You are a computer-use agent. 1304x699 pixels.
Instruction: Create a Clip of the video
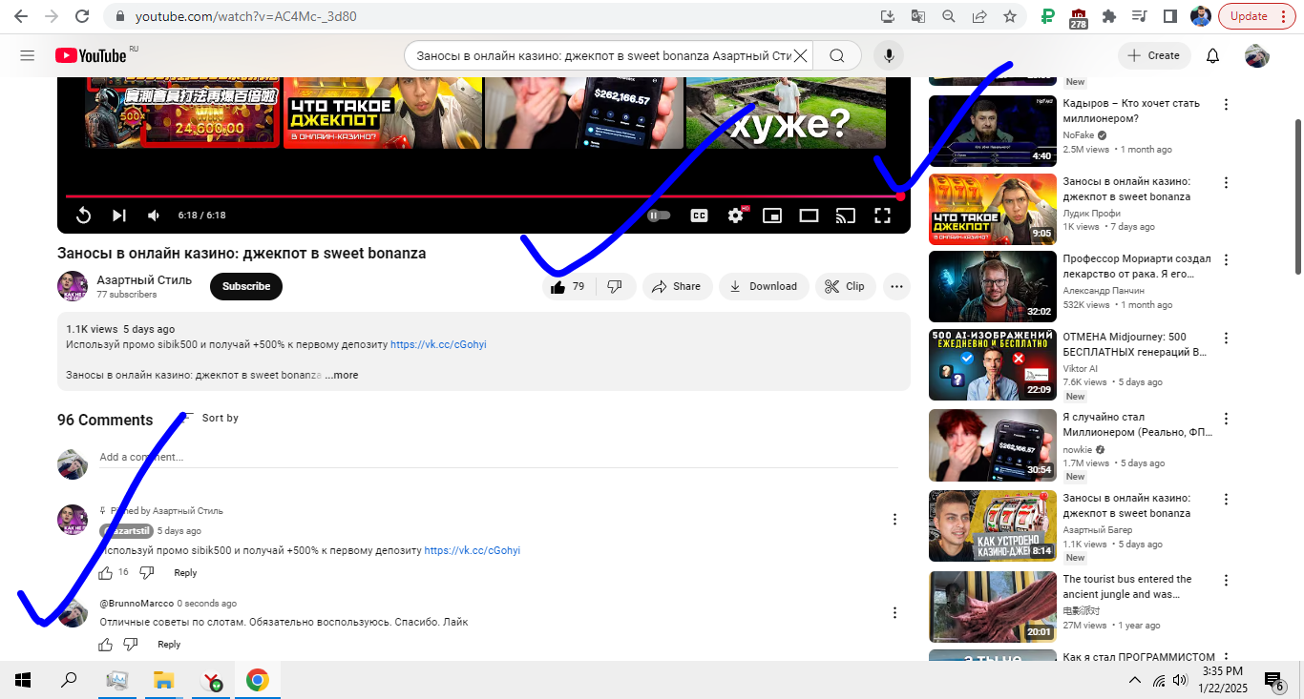845,286
